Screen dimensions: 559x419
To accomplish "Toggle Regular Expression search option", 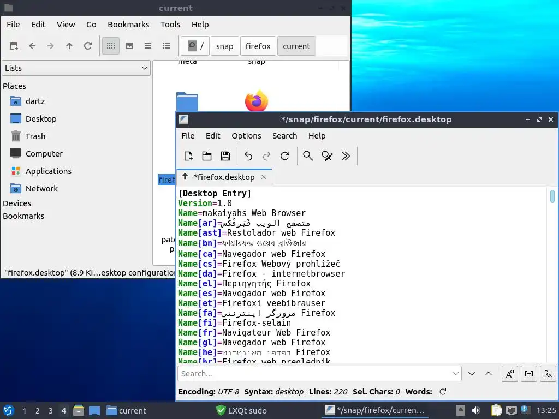I will [548, 374].
